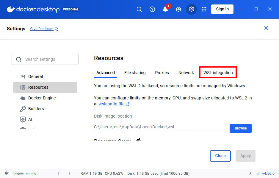Open the Network resources tab

pos(186,73)
